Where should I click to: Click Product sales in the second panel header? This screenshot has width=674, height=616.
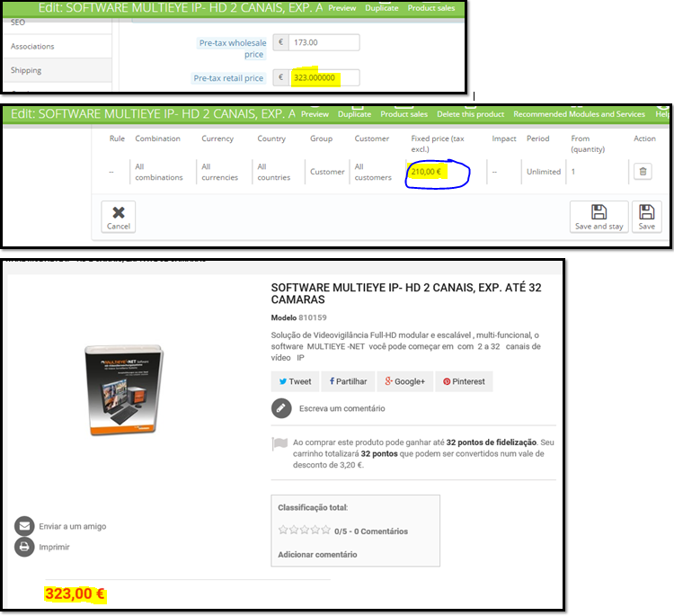pos(404,114)
